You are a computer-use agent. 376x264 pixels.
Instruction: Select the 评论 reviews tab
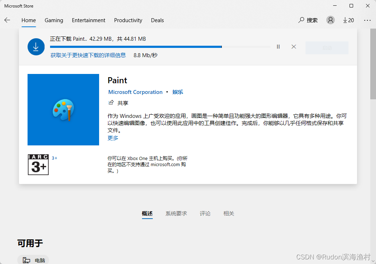tap(205, 214)
